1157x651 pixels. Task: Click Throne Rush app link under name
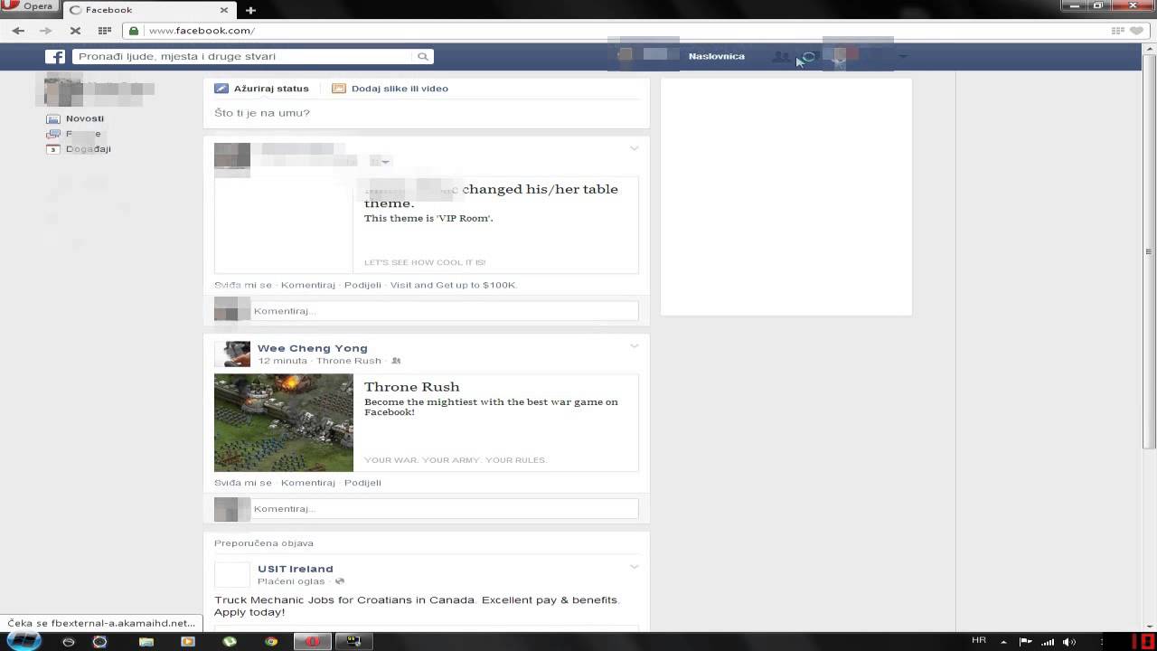click(349, 361)
